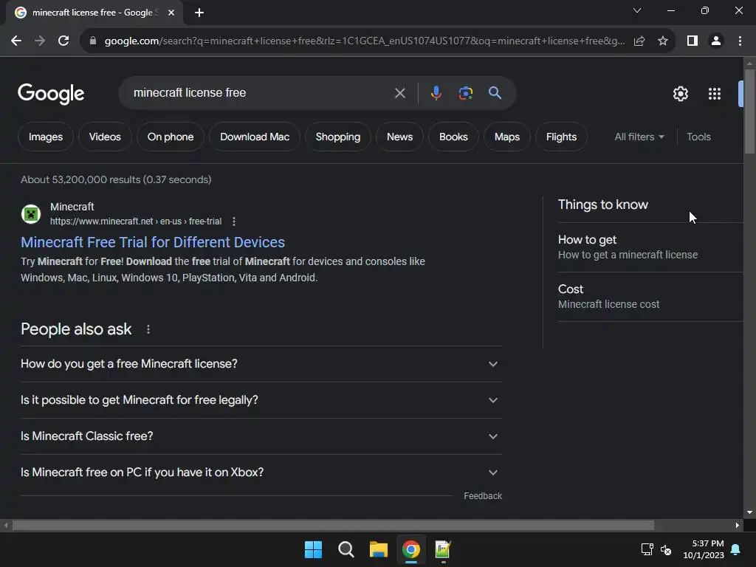The width and height of the screenshot is (756, 567).
Task: Select the Videos filter chip
Action: (105, 137)
